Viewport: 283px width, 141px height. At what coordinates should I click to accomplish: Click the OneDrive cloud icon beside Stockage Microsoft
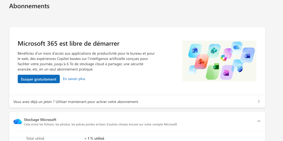(x=18, y=121)
